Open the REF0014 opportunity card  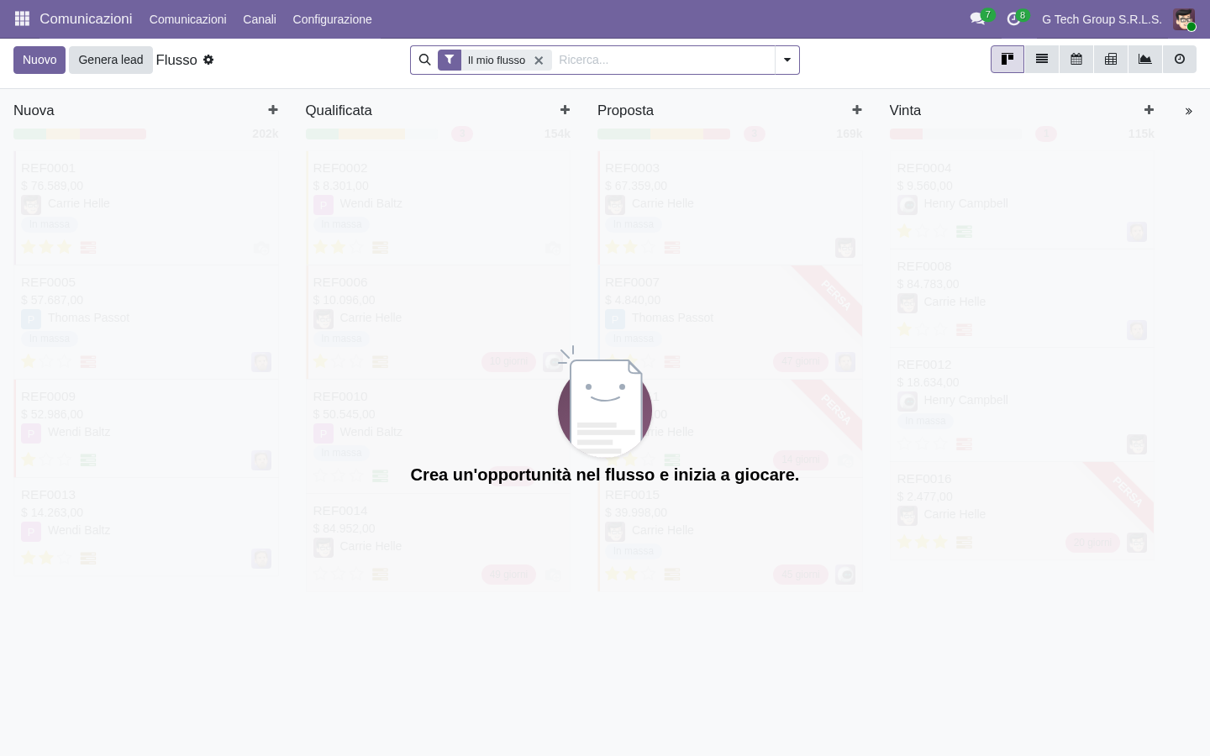439,543
